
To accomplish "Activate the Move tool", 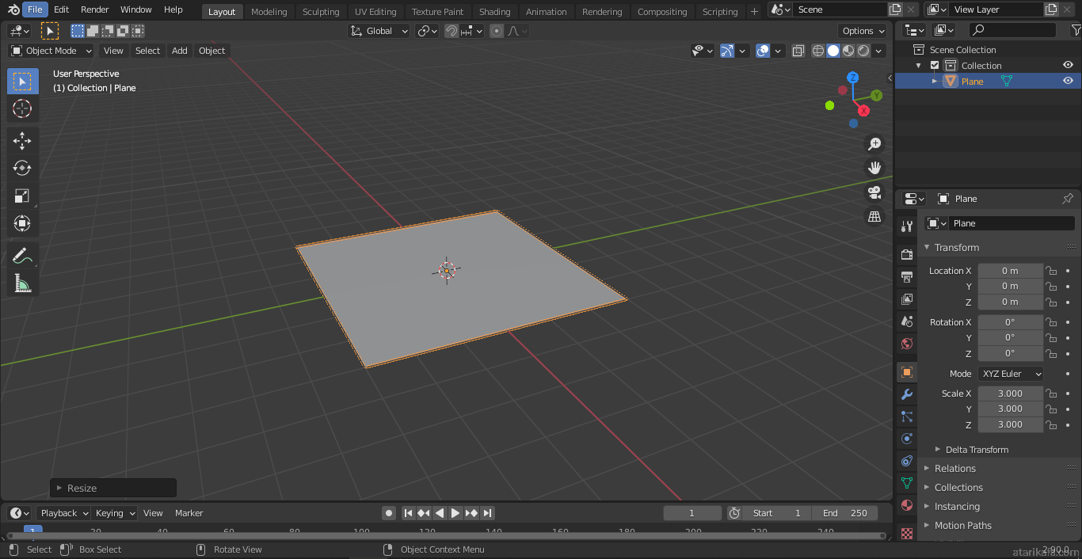I will [x=22, y=141].
